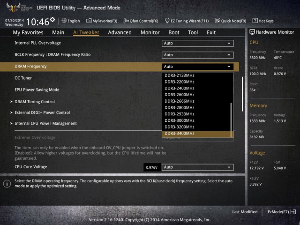Image resolution: width=300 pixels, height=225 pixels.
Task: Open CPU Core Voltage Auto dropdown
Action: coord(198,167)
